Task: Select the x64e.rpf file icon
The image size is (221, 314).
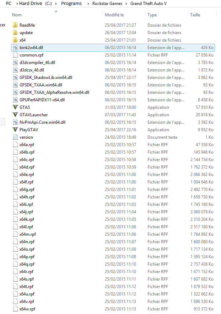Action: pos(15,174)
